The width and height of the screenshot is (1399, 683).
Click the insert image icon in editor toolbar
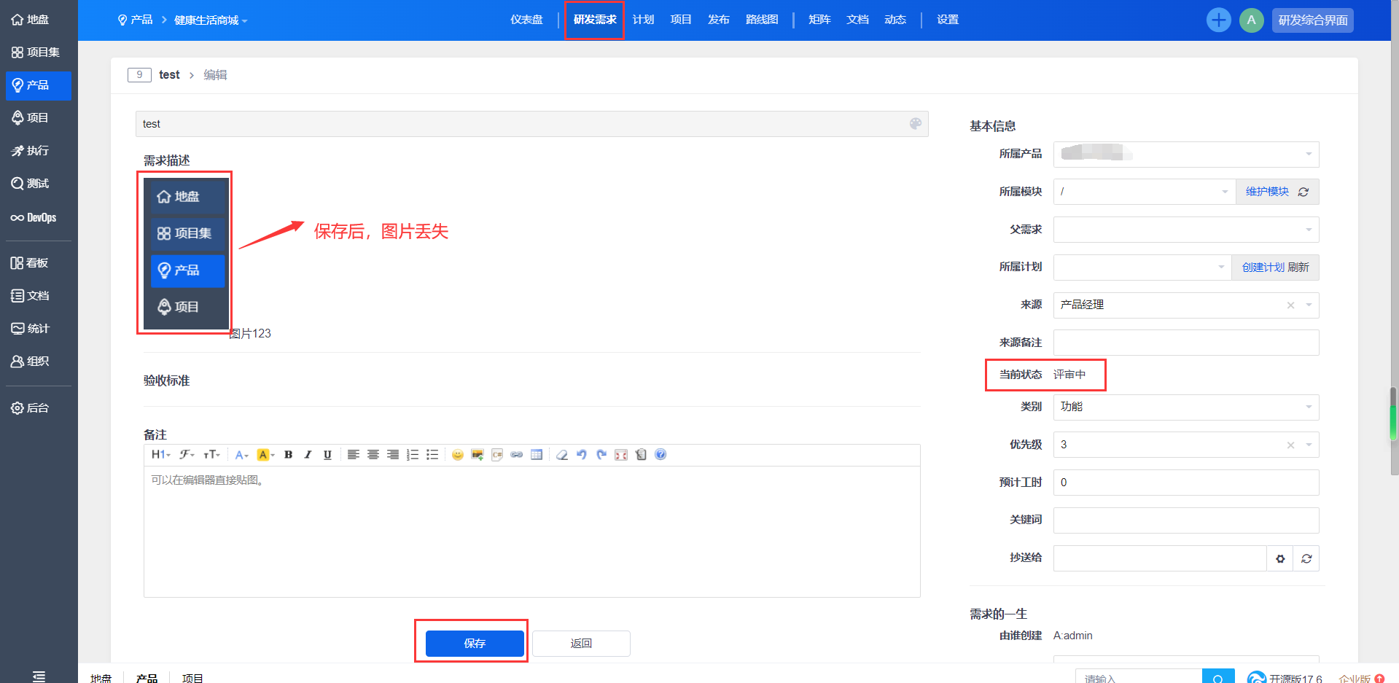click(x=478, y=455)
